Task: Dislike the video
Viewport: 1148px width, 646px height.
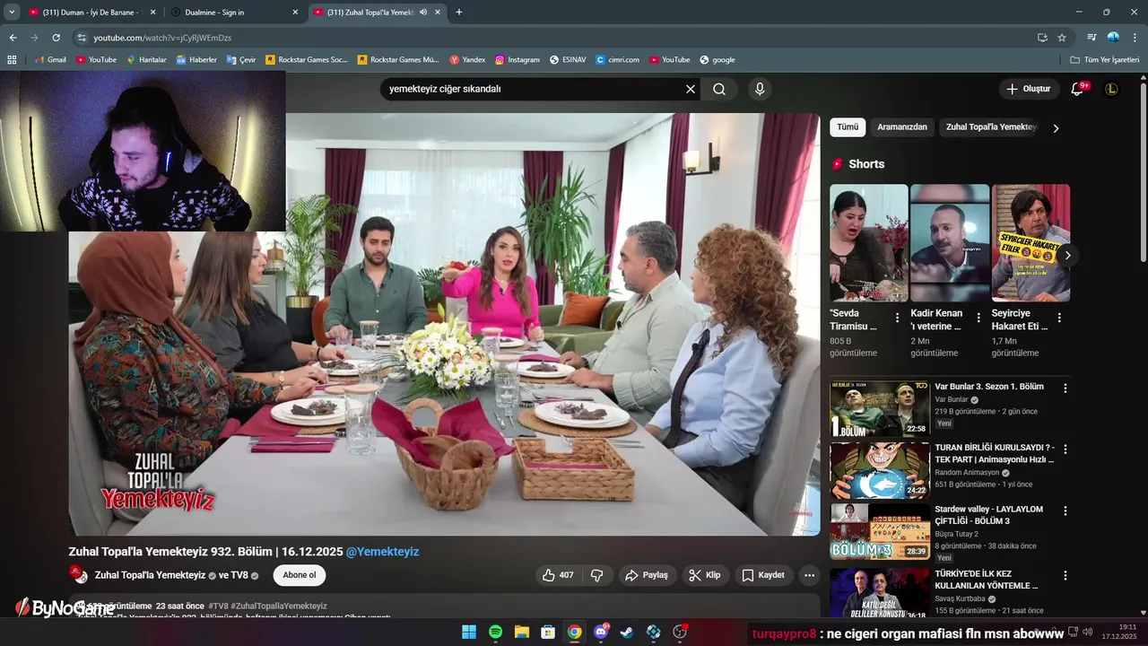Action: (596, 575)
